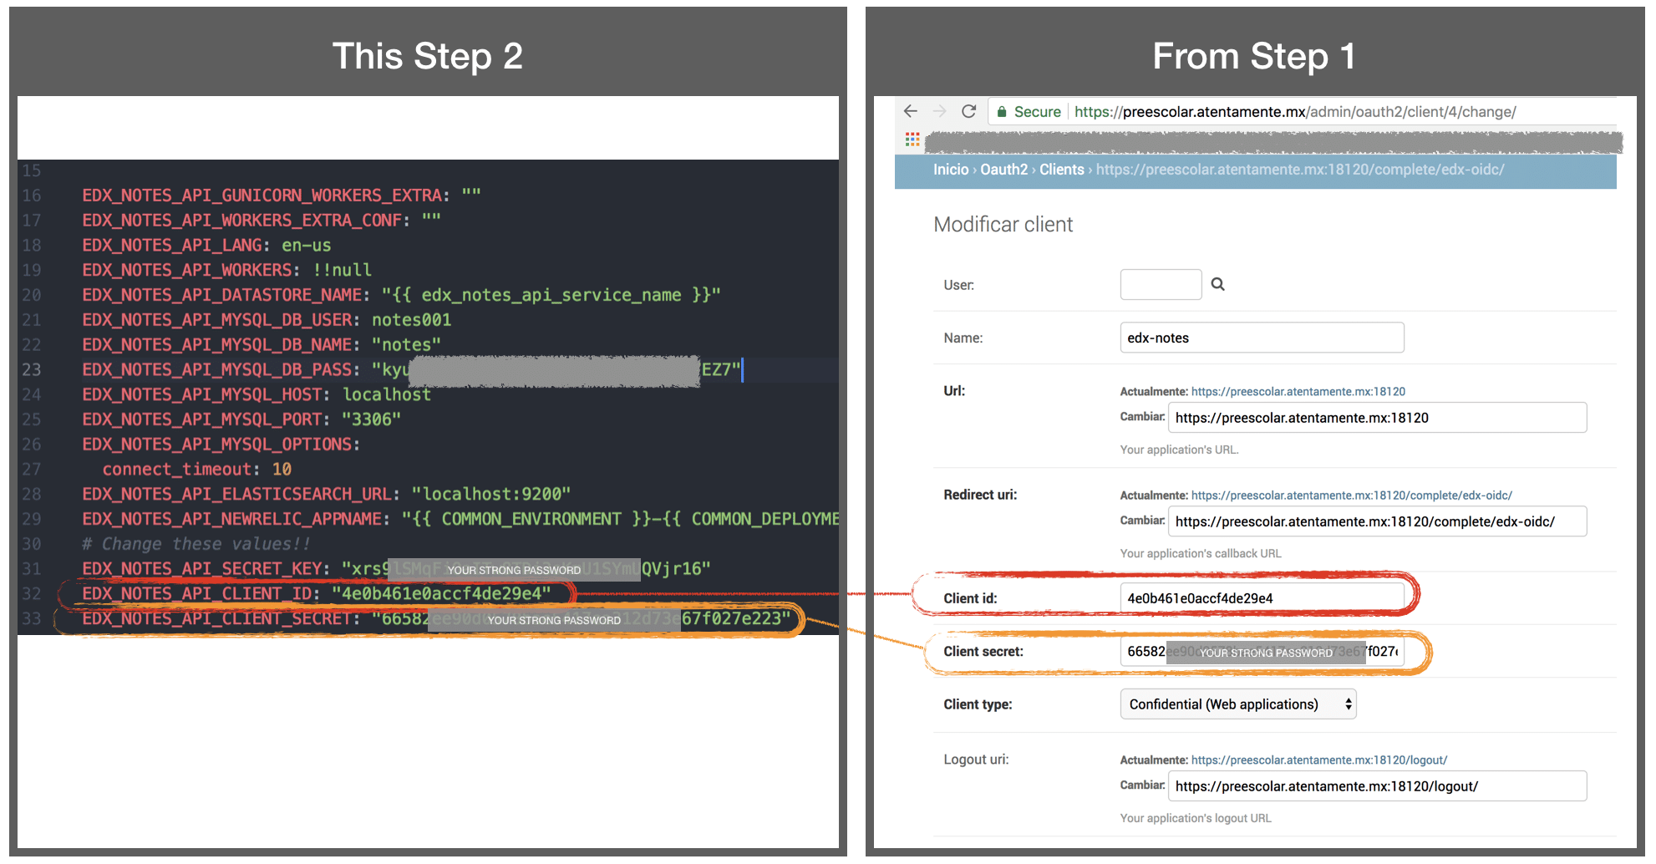Viewport: 1656px width, 864px height.
Task: Open the current Redirect uri link
Action: point(1352,496)
